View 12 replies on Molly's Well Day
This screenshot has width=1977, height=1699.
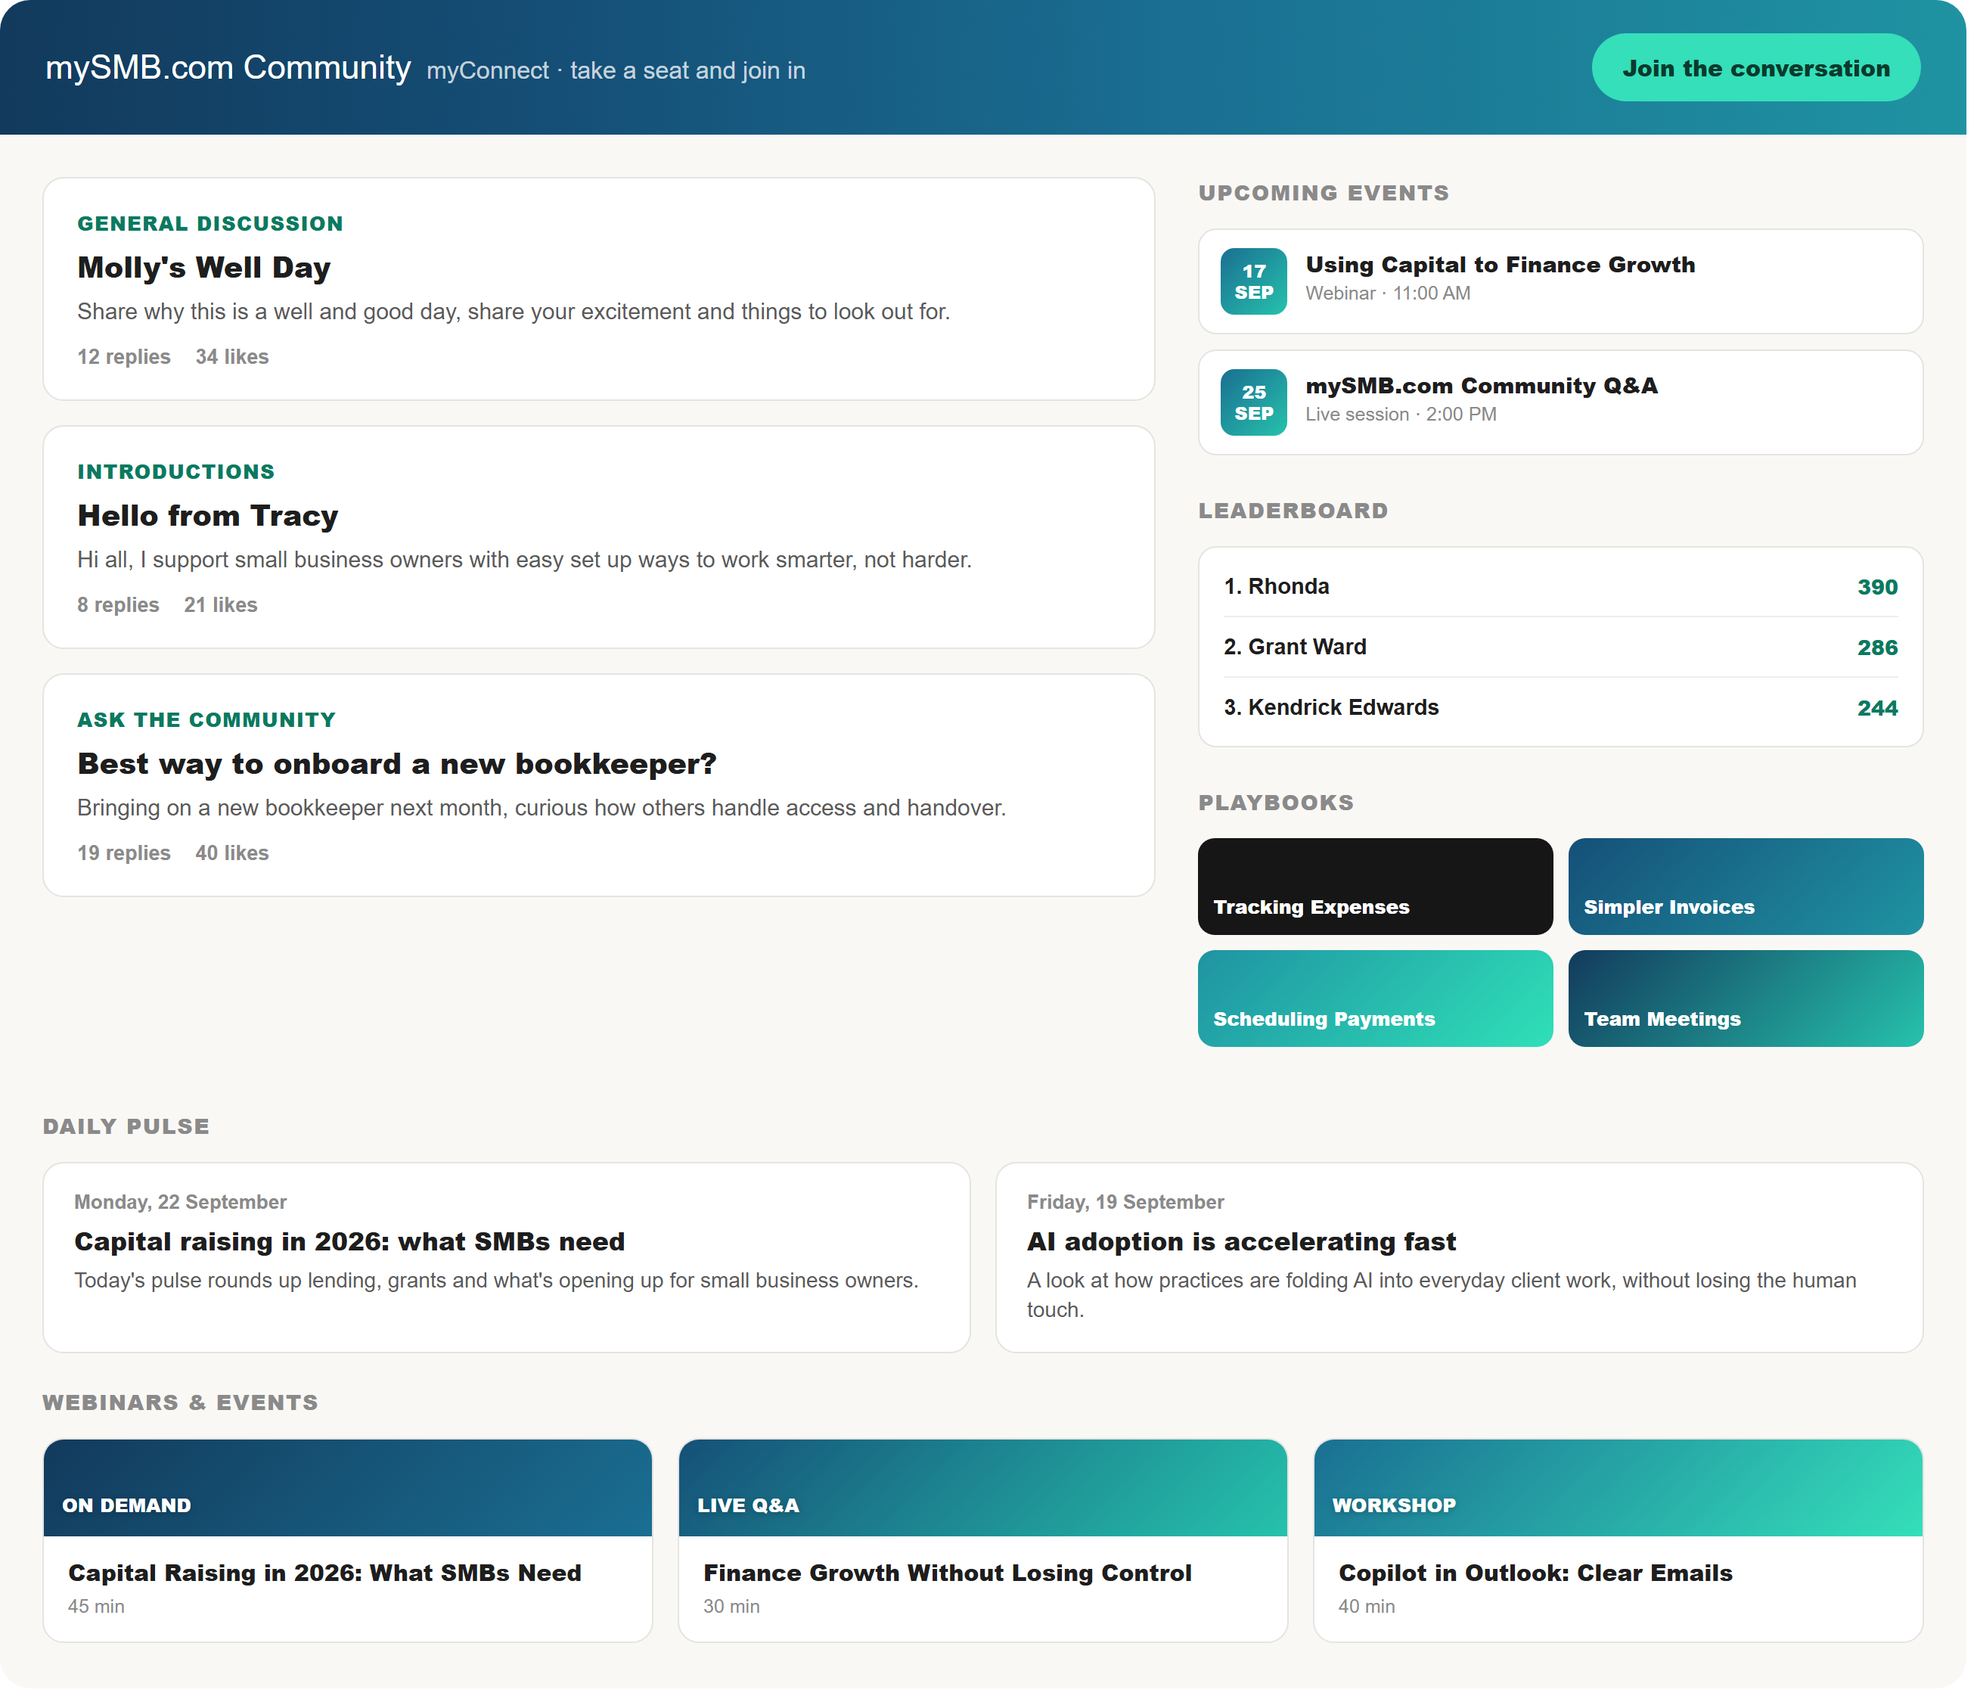pos(124,358)
